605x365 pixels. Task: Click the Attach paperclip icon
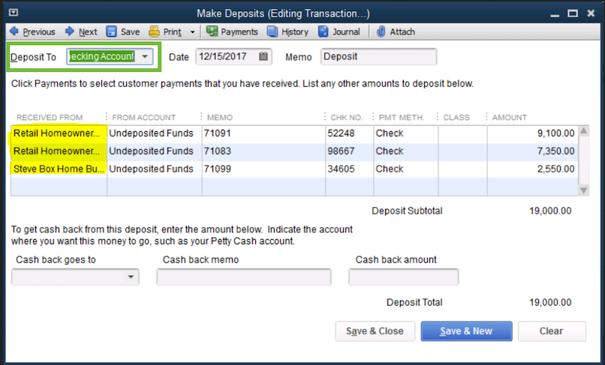click(381, 31)
